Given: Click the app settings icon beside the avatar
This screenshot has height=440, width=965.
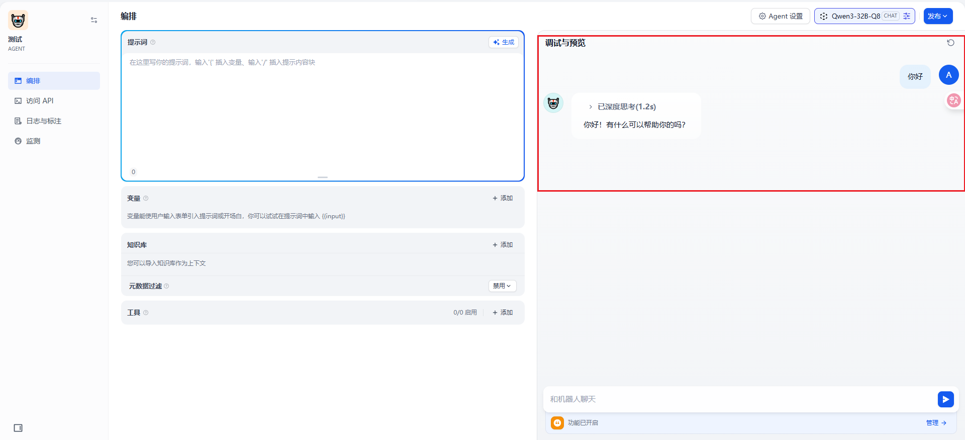Looking at the screenshot, I should pyautogui.click(x=94, y=20).
